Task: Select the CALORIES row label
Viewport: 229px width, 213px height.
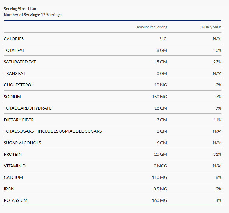Action: (14, 39)
